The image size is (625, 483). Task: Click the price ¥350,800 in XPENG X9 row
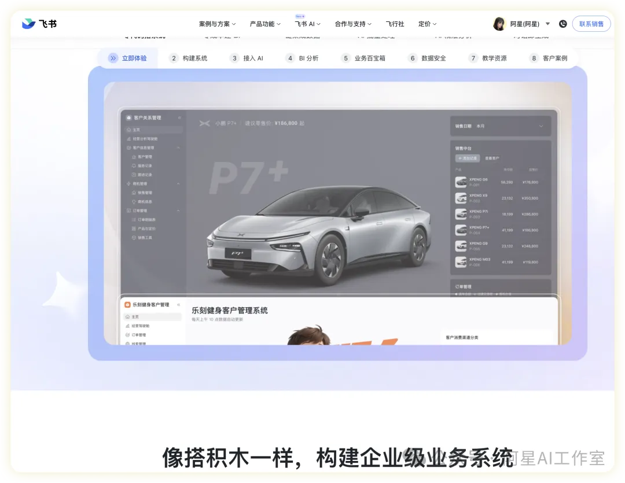click(530, 198)
